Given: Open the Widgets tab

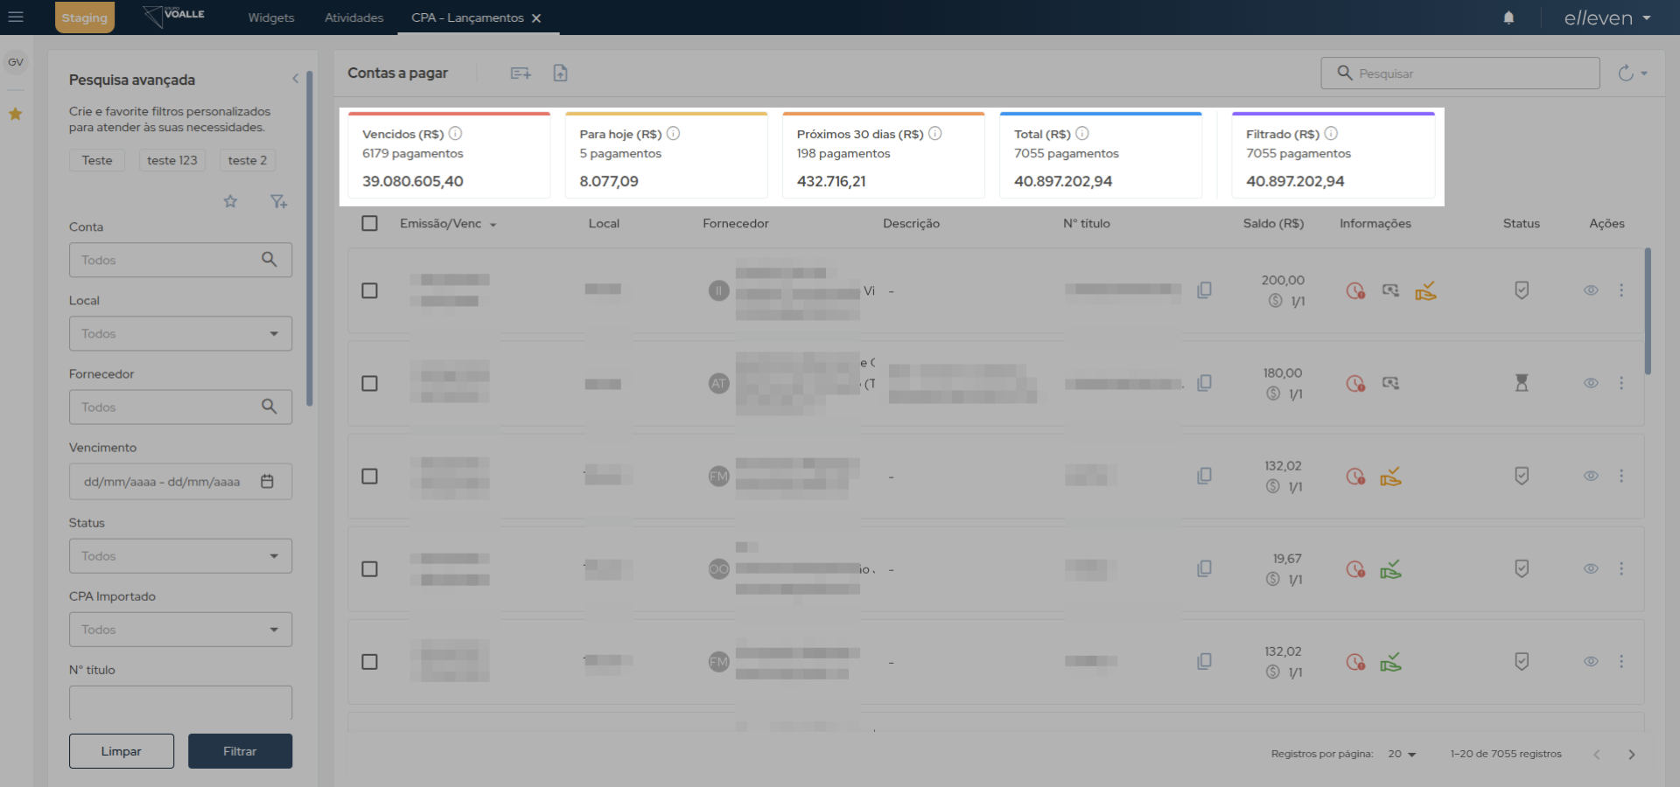Looking at the screenshot, I should (270, 17).
